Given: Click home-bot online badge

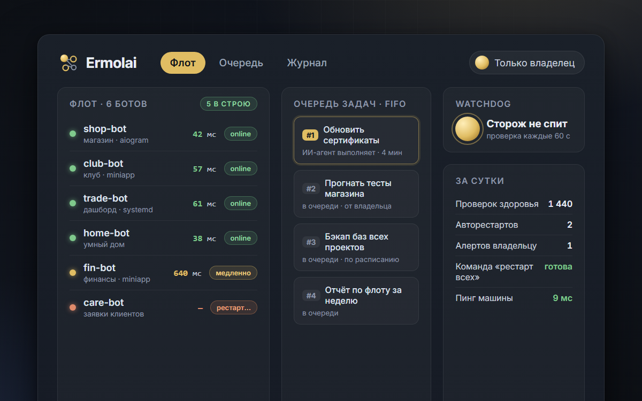Looking at the screenshot, I should [x=241, y=238].
